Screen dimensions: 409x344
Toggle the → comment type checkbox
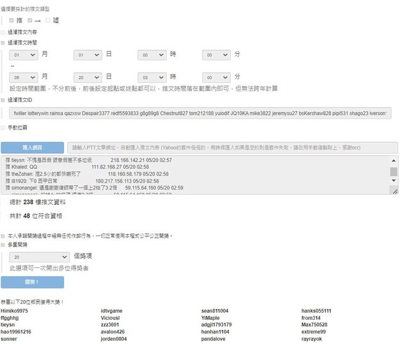tap(29, 21)
